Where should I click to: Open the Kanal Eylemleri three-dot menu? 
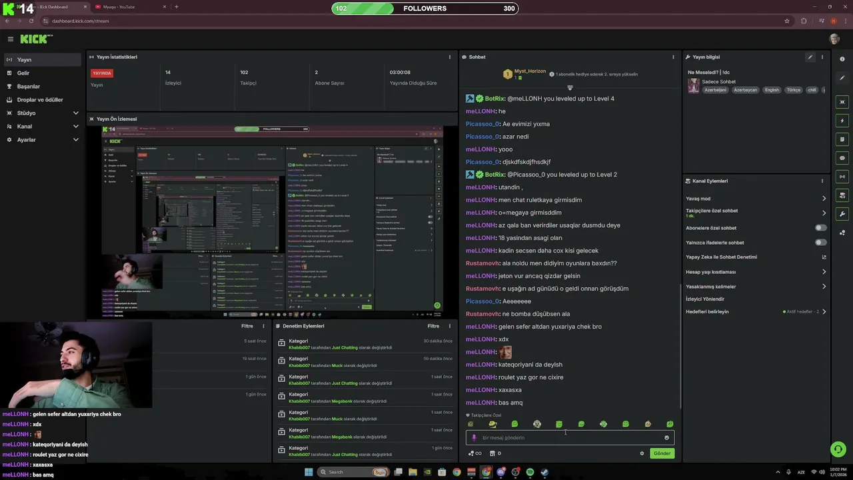[822, 181]
